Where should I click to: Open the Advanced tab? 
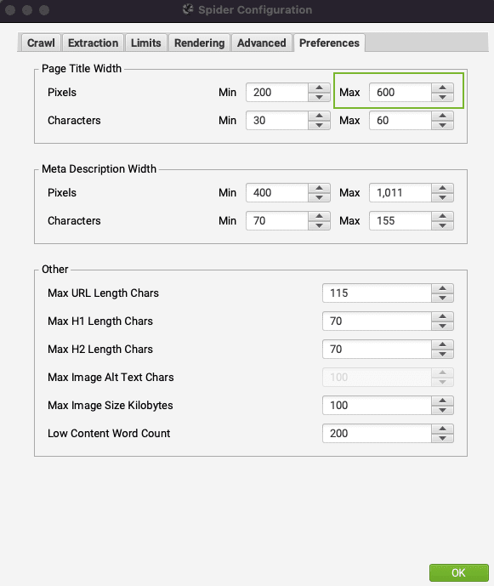pos(262,43)
